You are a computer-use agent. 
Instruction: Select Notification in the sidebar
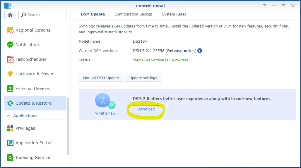point(35,45)
